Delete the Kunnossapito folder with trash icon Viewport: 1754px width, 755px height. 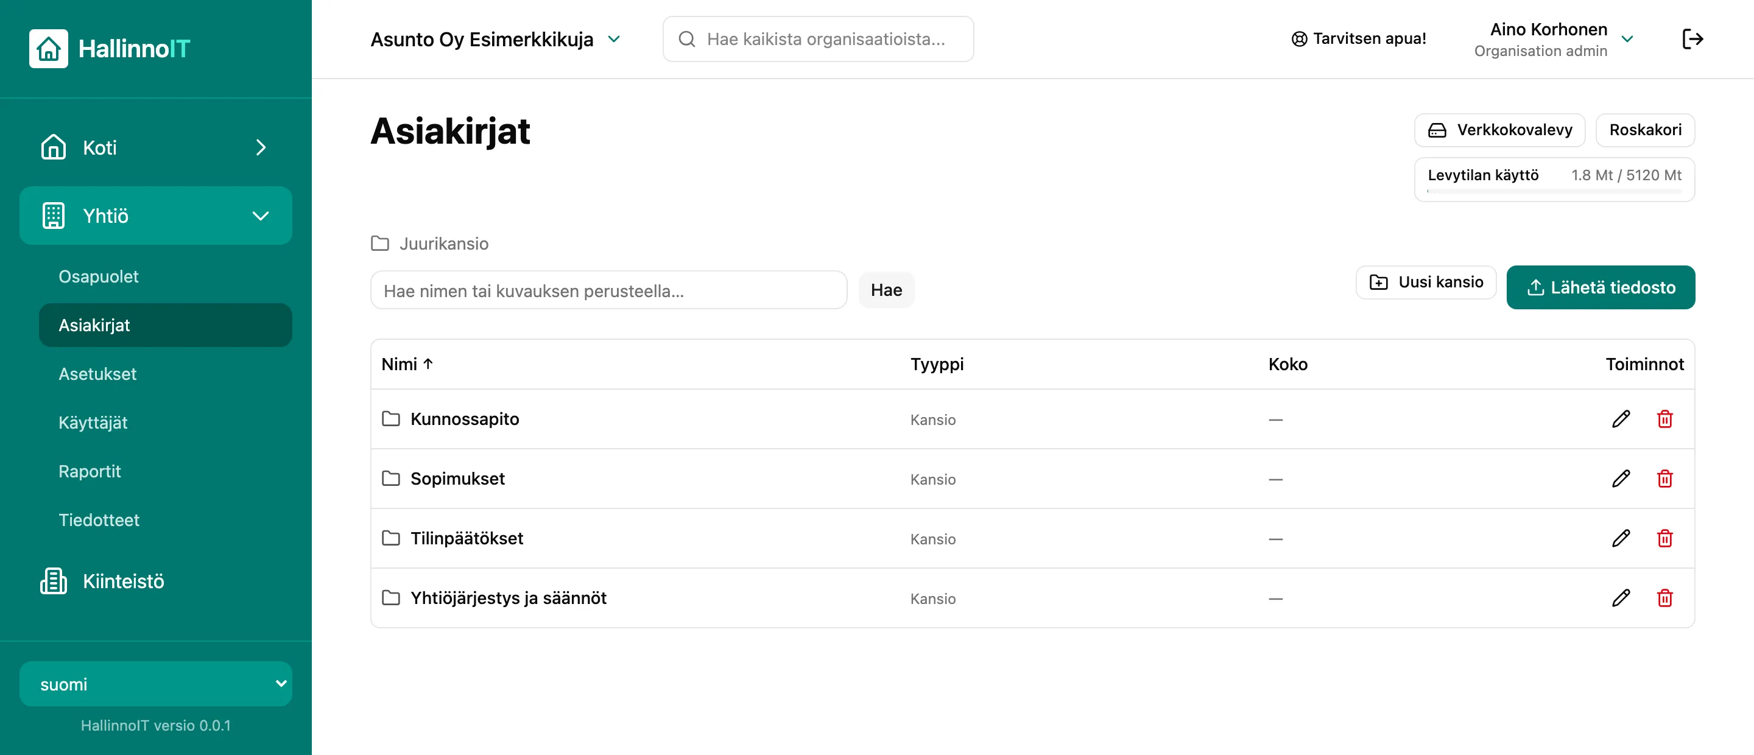1664,419
